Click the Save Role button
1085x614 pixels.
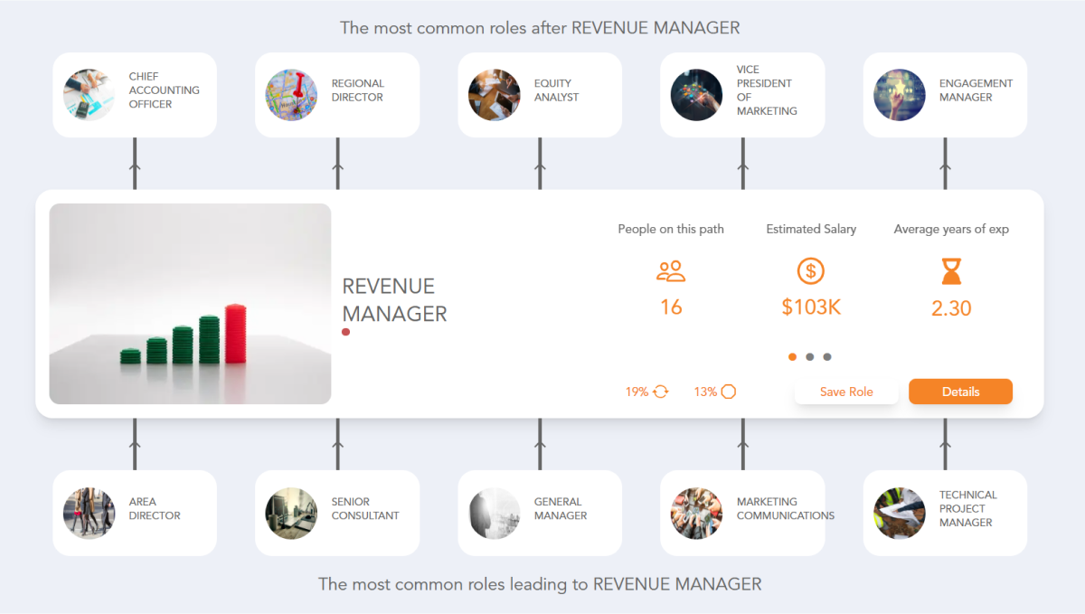pos(846,392)
